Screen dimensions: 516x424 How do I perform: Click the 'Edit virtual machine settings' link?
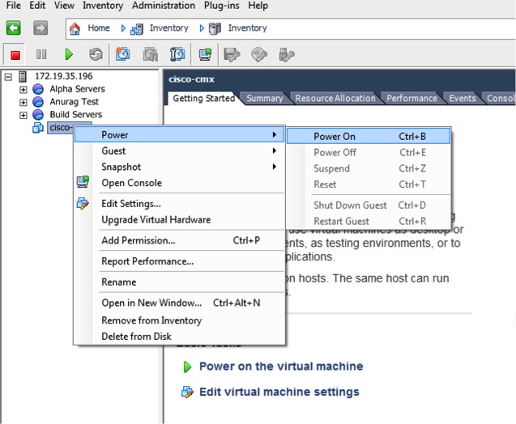(x=279, y=392)
